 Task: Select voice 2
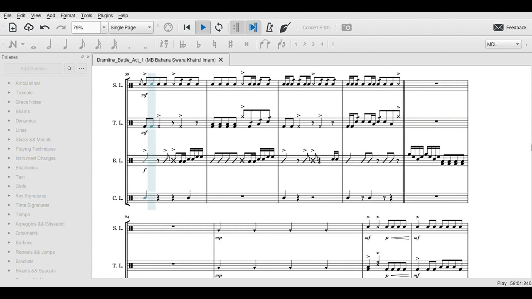(305, 44)
